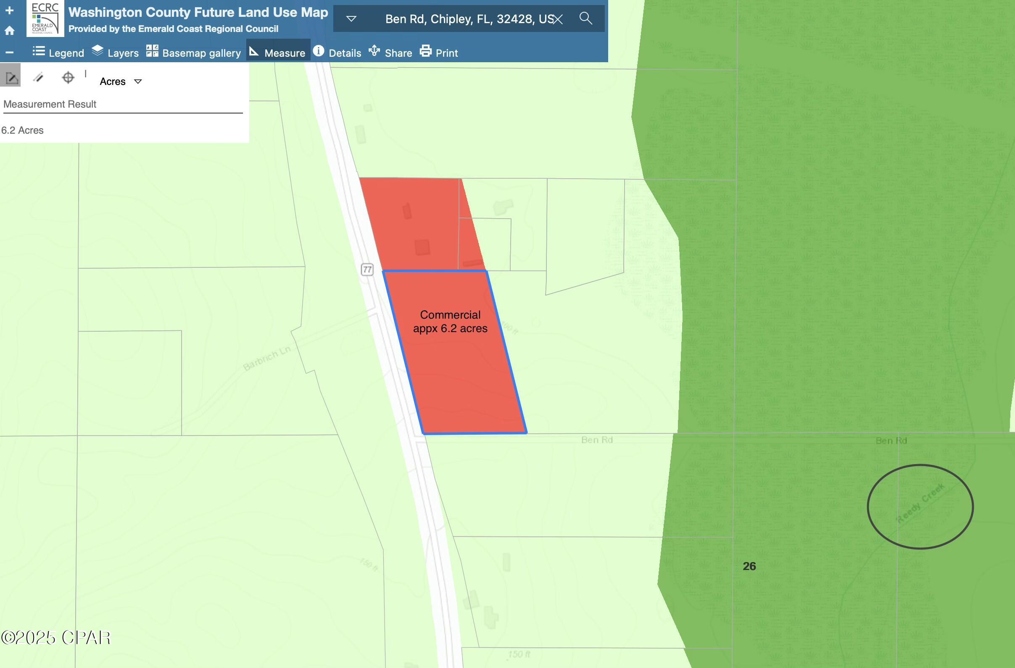Return to the default home extent
The image size is (1015, 668).
(x=9, y=31)
